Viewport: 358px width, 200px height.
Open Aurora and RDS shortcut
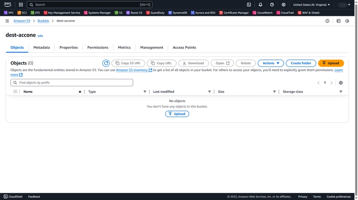click(x=203, y=13)
